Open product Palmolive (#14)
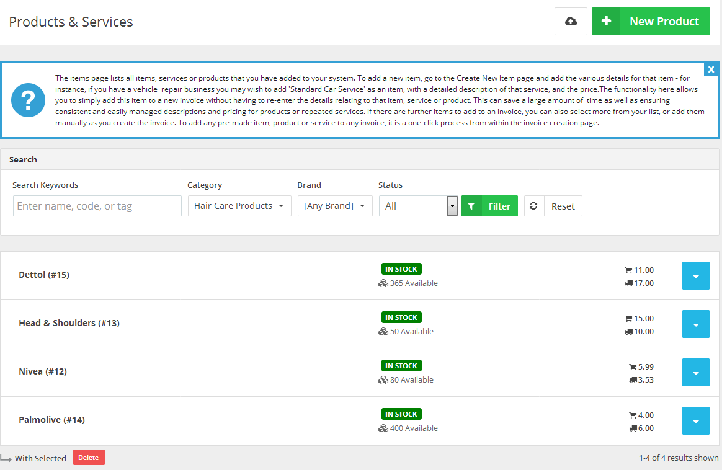This screenshot has width=722, height=470. (x=52, y=420)
